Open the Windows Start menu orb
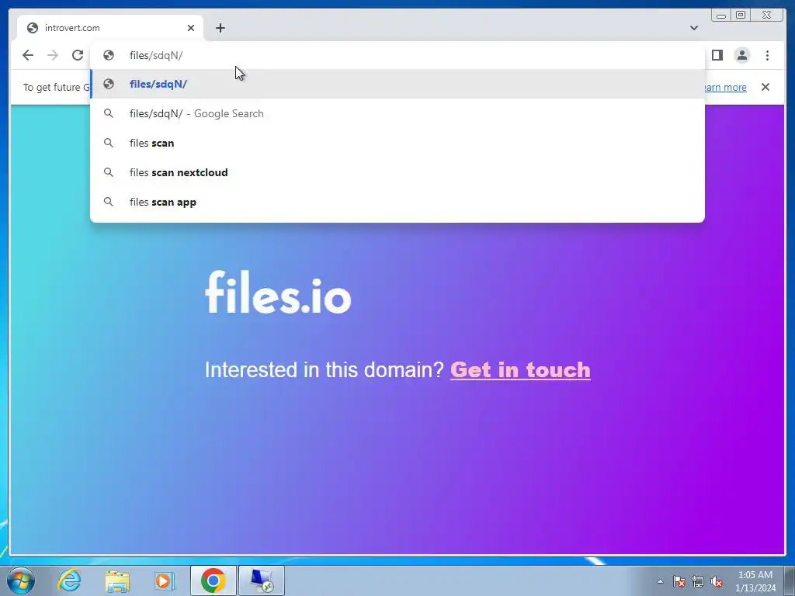 pos(20,580)
